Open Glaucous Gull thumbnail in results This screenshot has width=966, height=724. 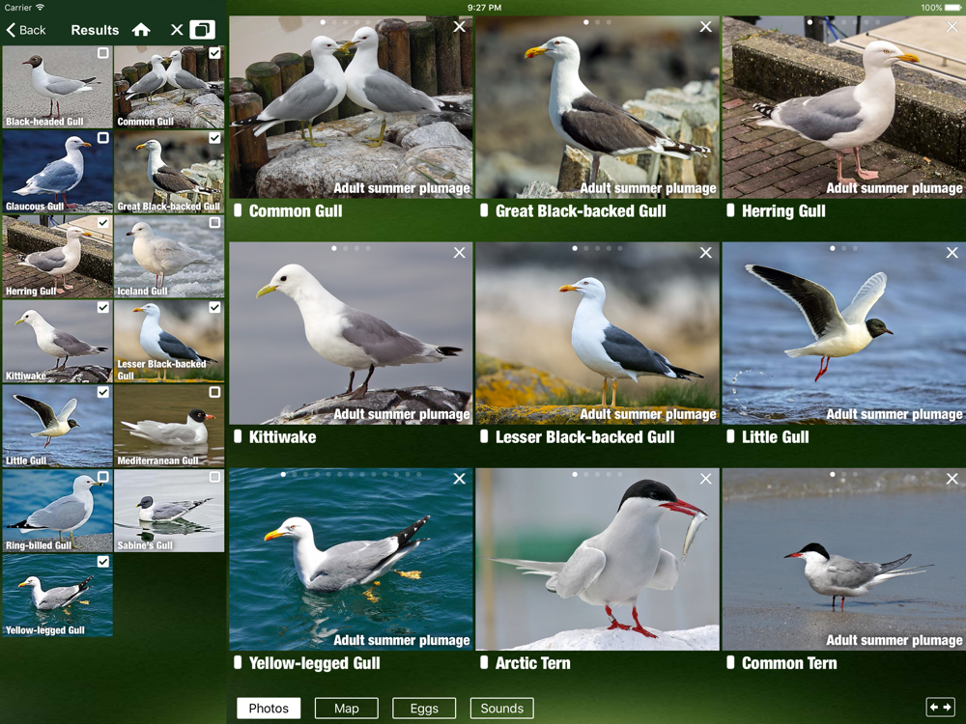click(x=58, y=172)
